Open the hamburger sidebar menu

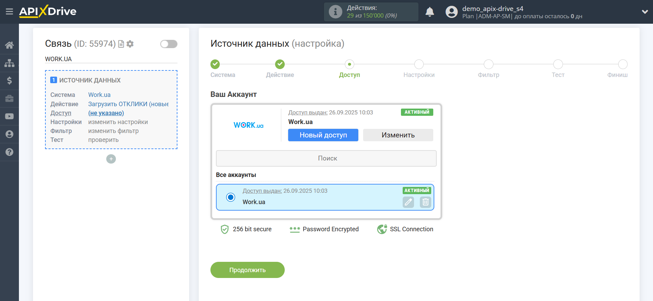point(9,12)
